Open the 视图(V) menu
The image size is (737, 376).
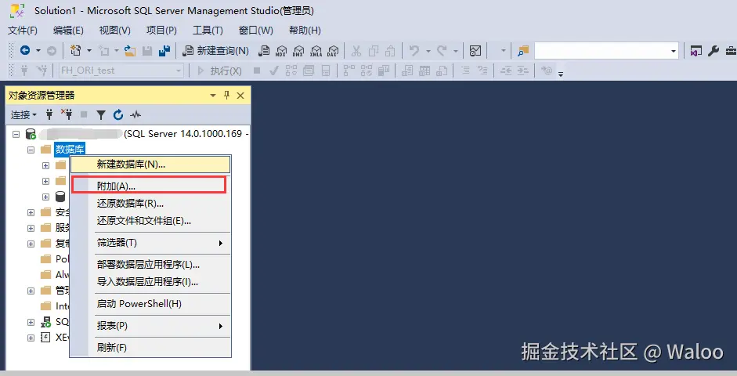114,30
